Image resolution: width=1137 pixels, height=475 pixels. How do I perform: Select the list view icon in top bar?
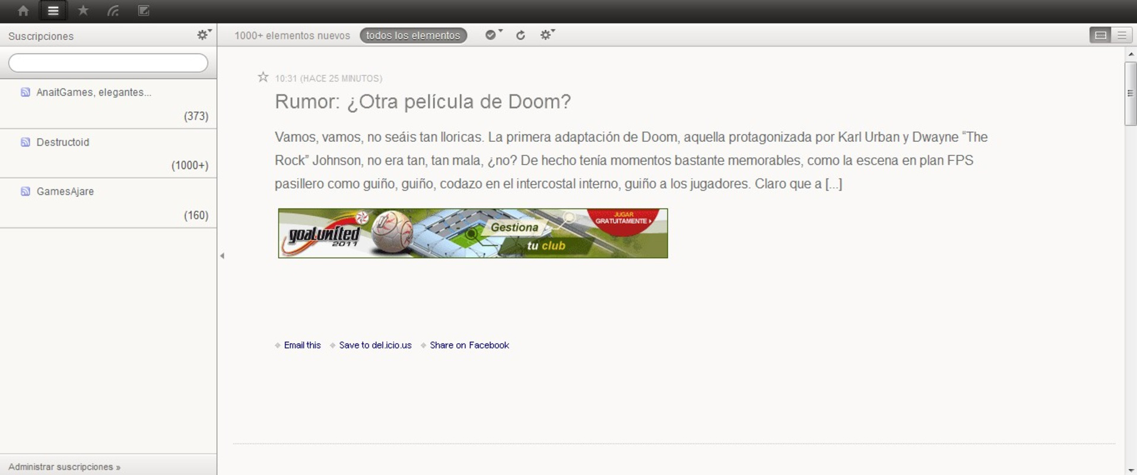point(53,11)
